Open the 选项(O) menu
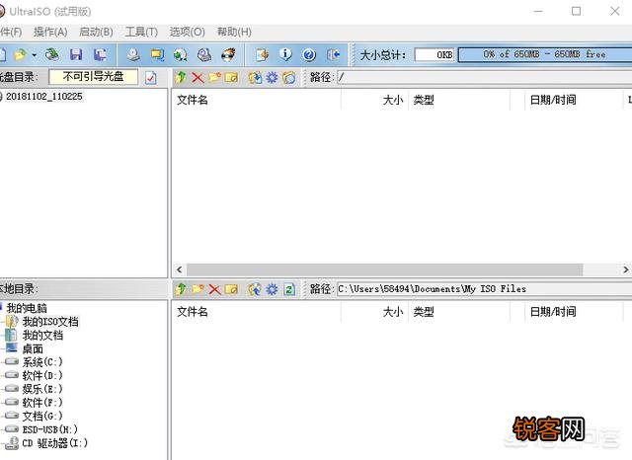Viewport: 632px width, 460px height. coord(187,32)
